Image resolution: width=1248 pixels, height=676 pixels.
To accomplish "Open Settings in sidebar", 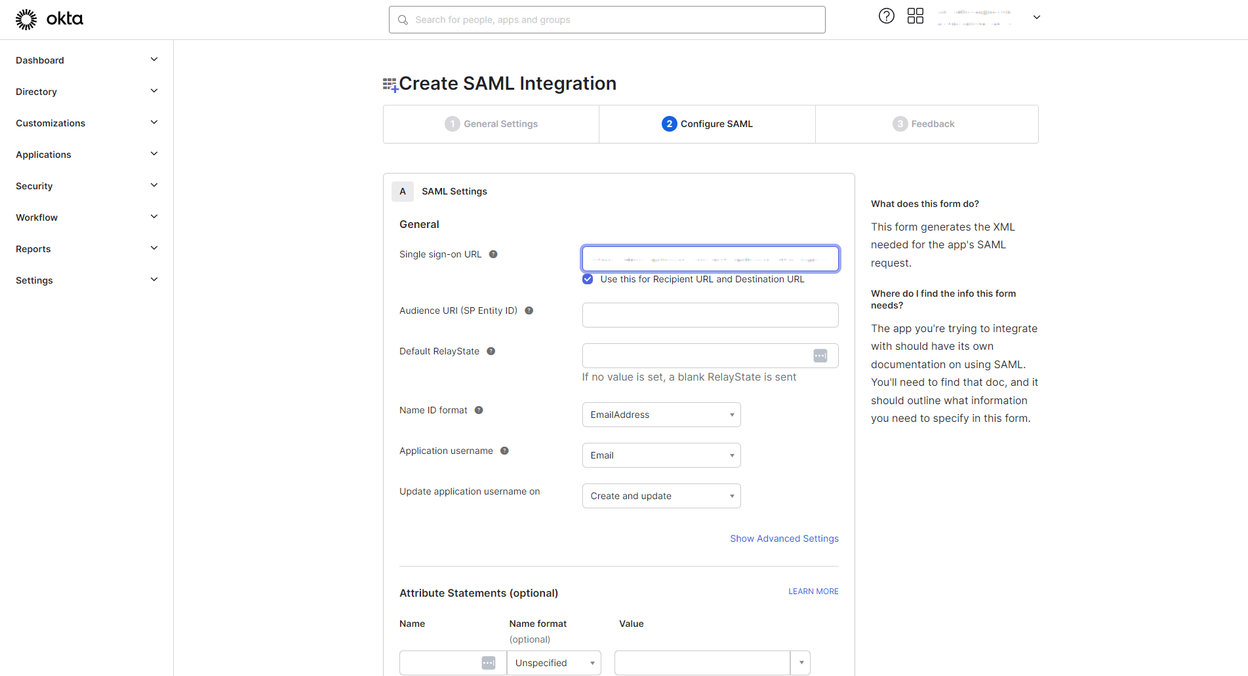I will (x=34, y=280).
